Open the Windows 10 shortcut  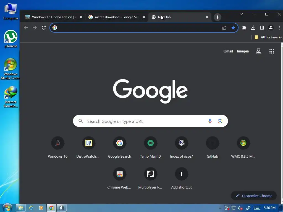tap(57, 148)
